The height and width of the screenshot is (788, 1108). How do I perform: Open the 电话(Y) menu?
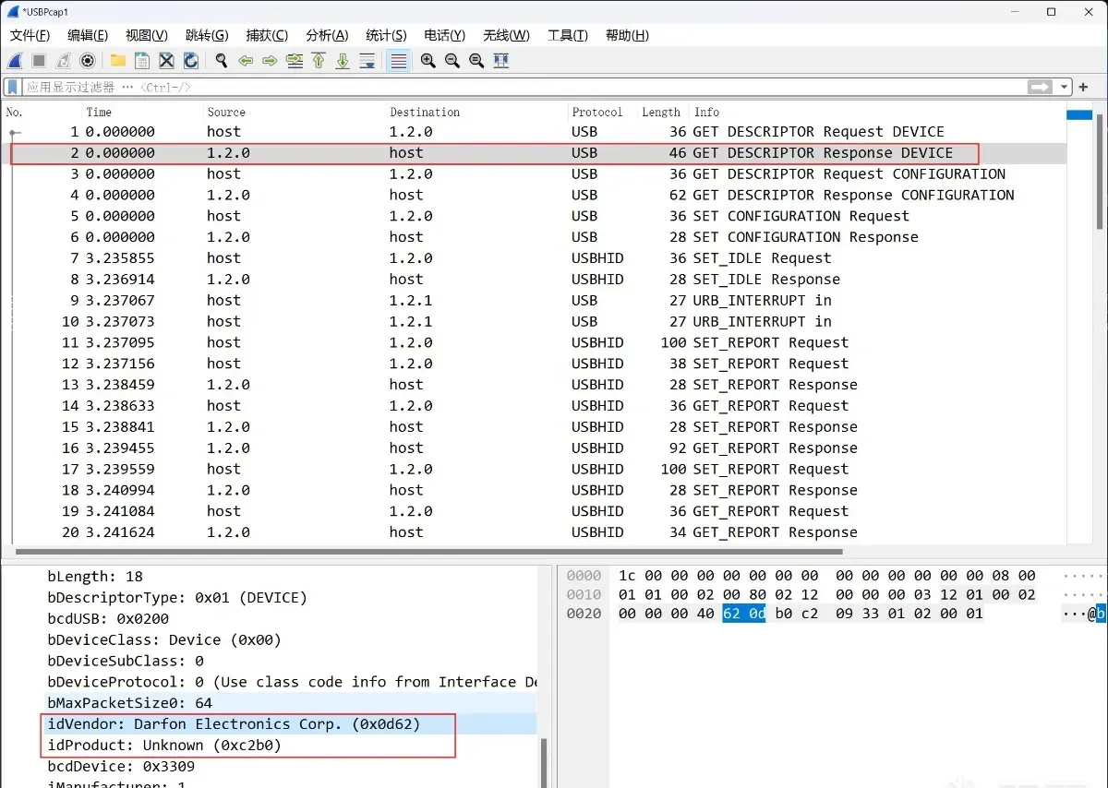coord(445,35)
